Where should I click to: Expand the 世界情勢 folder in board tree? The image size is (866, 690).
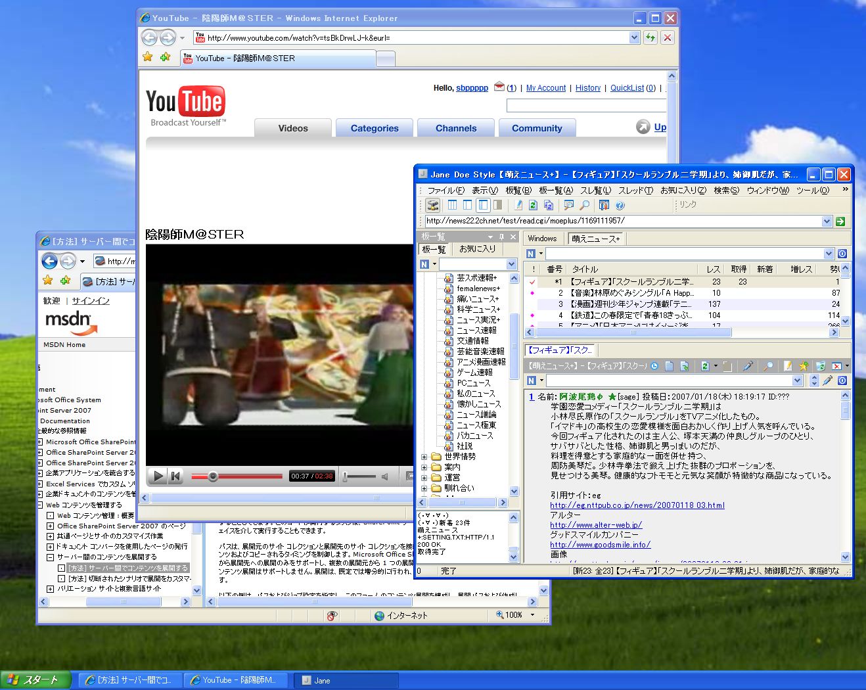[x=424, y=457]
